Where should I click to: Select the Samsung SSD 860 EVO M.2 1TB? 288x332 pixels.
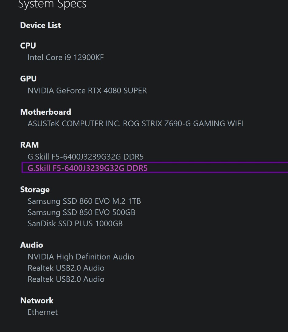coord(85,201)
